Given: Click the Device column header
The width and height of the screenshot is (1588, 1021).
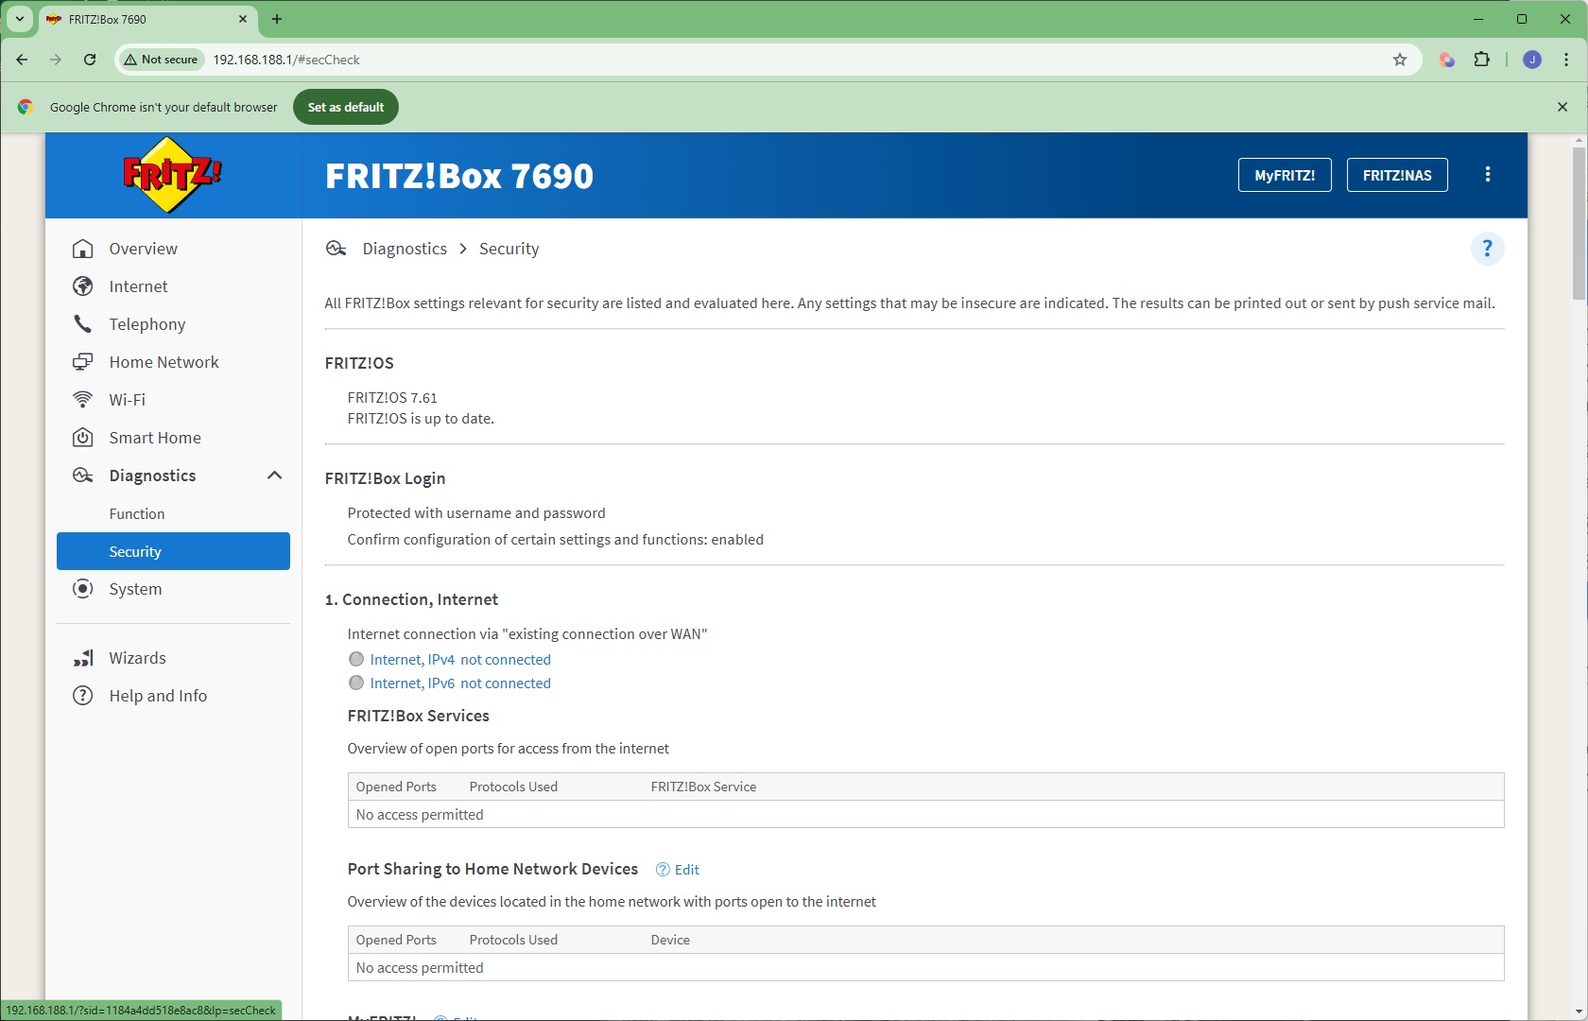Looking at the screenshot, I should tap(670, 940).
